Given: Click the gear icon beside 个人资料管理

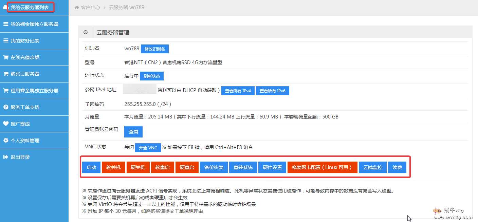Looking at the screenshot, I should [x=6, y=141].
